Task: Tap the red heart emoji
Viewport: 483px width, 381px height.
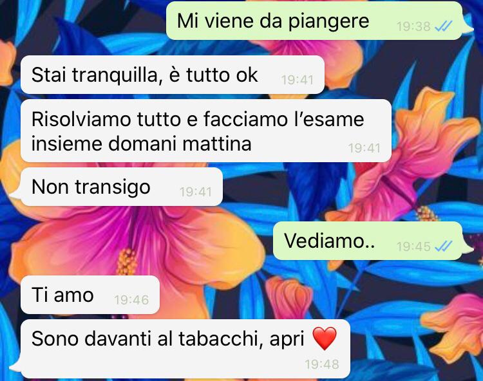Action: 325,339
